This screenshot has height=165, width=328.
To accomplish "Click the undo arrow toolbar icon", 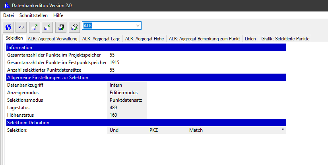I will [21, 27].
